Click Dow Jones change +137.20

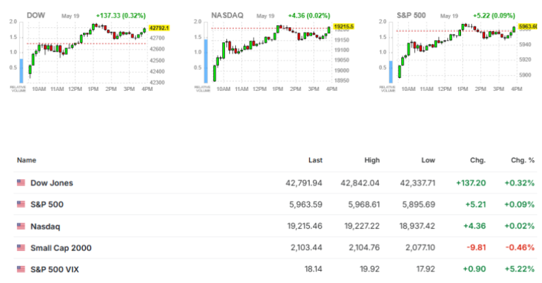point(471,183)
